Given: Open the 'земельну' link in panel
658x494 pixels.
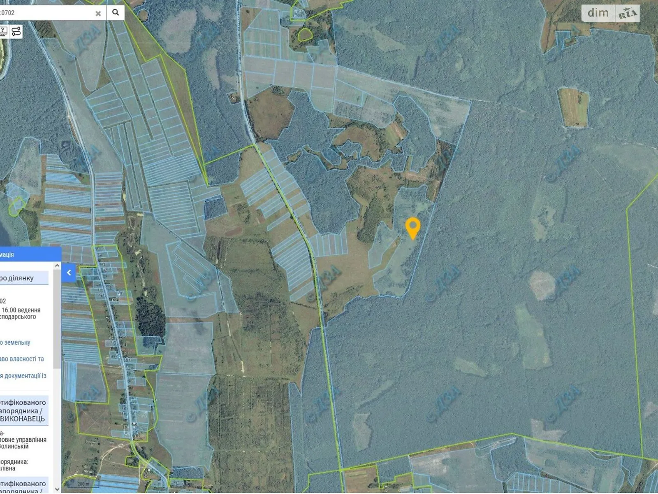Looking at the screenshot, I should 15,343.
